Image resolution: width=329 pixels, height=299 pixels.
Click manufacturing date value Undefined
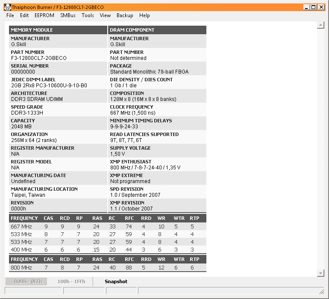tap(23, 181)
